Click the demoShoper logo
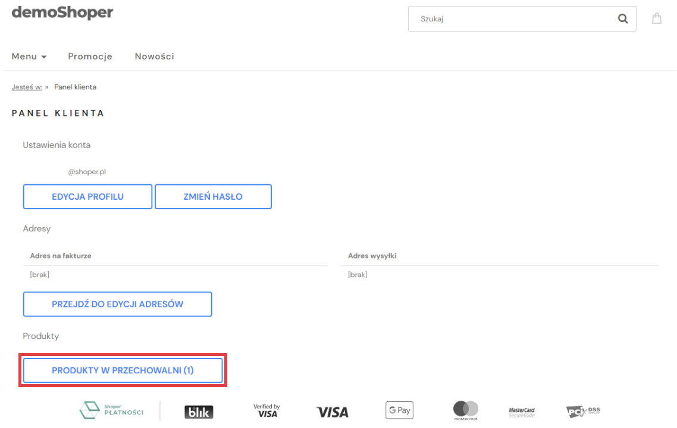 click(62, 12)
